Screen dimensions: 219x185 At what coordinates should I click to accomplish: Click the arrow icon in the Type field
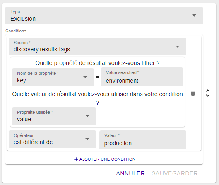click(194, 15)
